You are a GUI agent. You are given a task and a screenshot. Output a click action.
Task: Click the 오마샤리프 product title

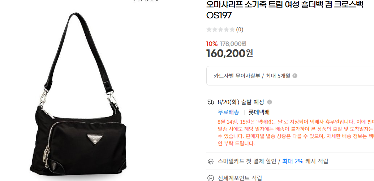tap(285, 10)
